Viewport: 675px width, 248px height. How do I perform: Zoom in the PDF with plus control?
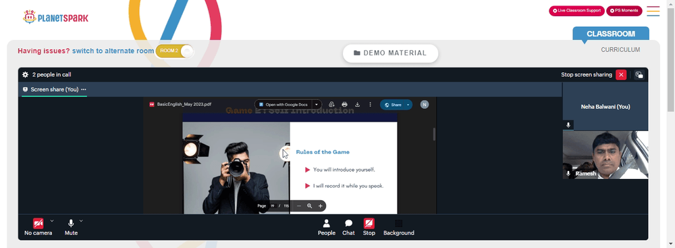[x=320, y=206]
